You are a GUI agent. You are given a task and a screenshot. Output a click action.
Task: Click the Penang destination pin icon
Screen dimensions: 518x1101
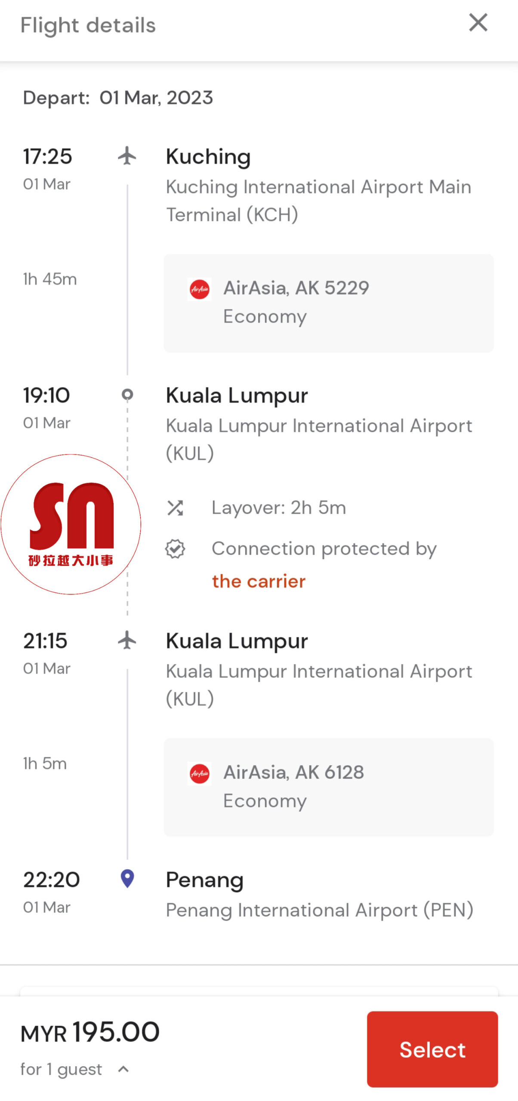tap(127, 879)
